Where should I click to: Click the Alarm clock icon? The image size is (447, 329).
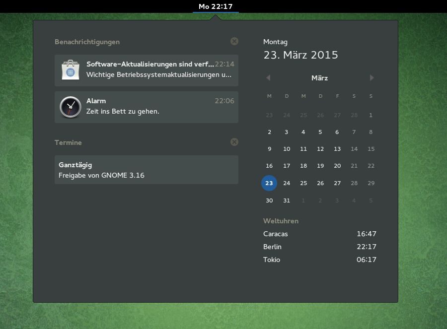[x=71, y=107]
